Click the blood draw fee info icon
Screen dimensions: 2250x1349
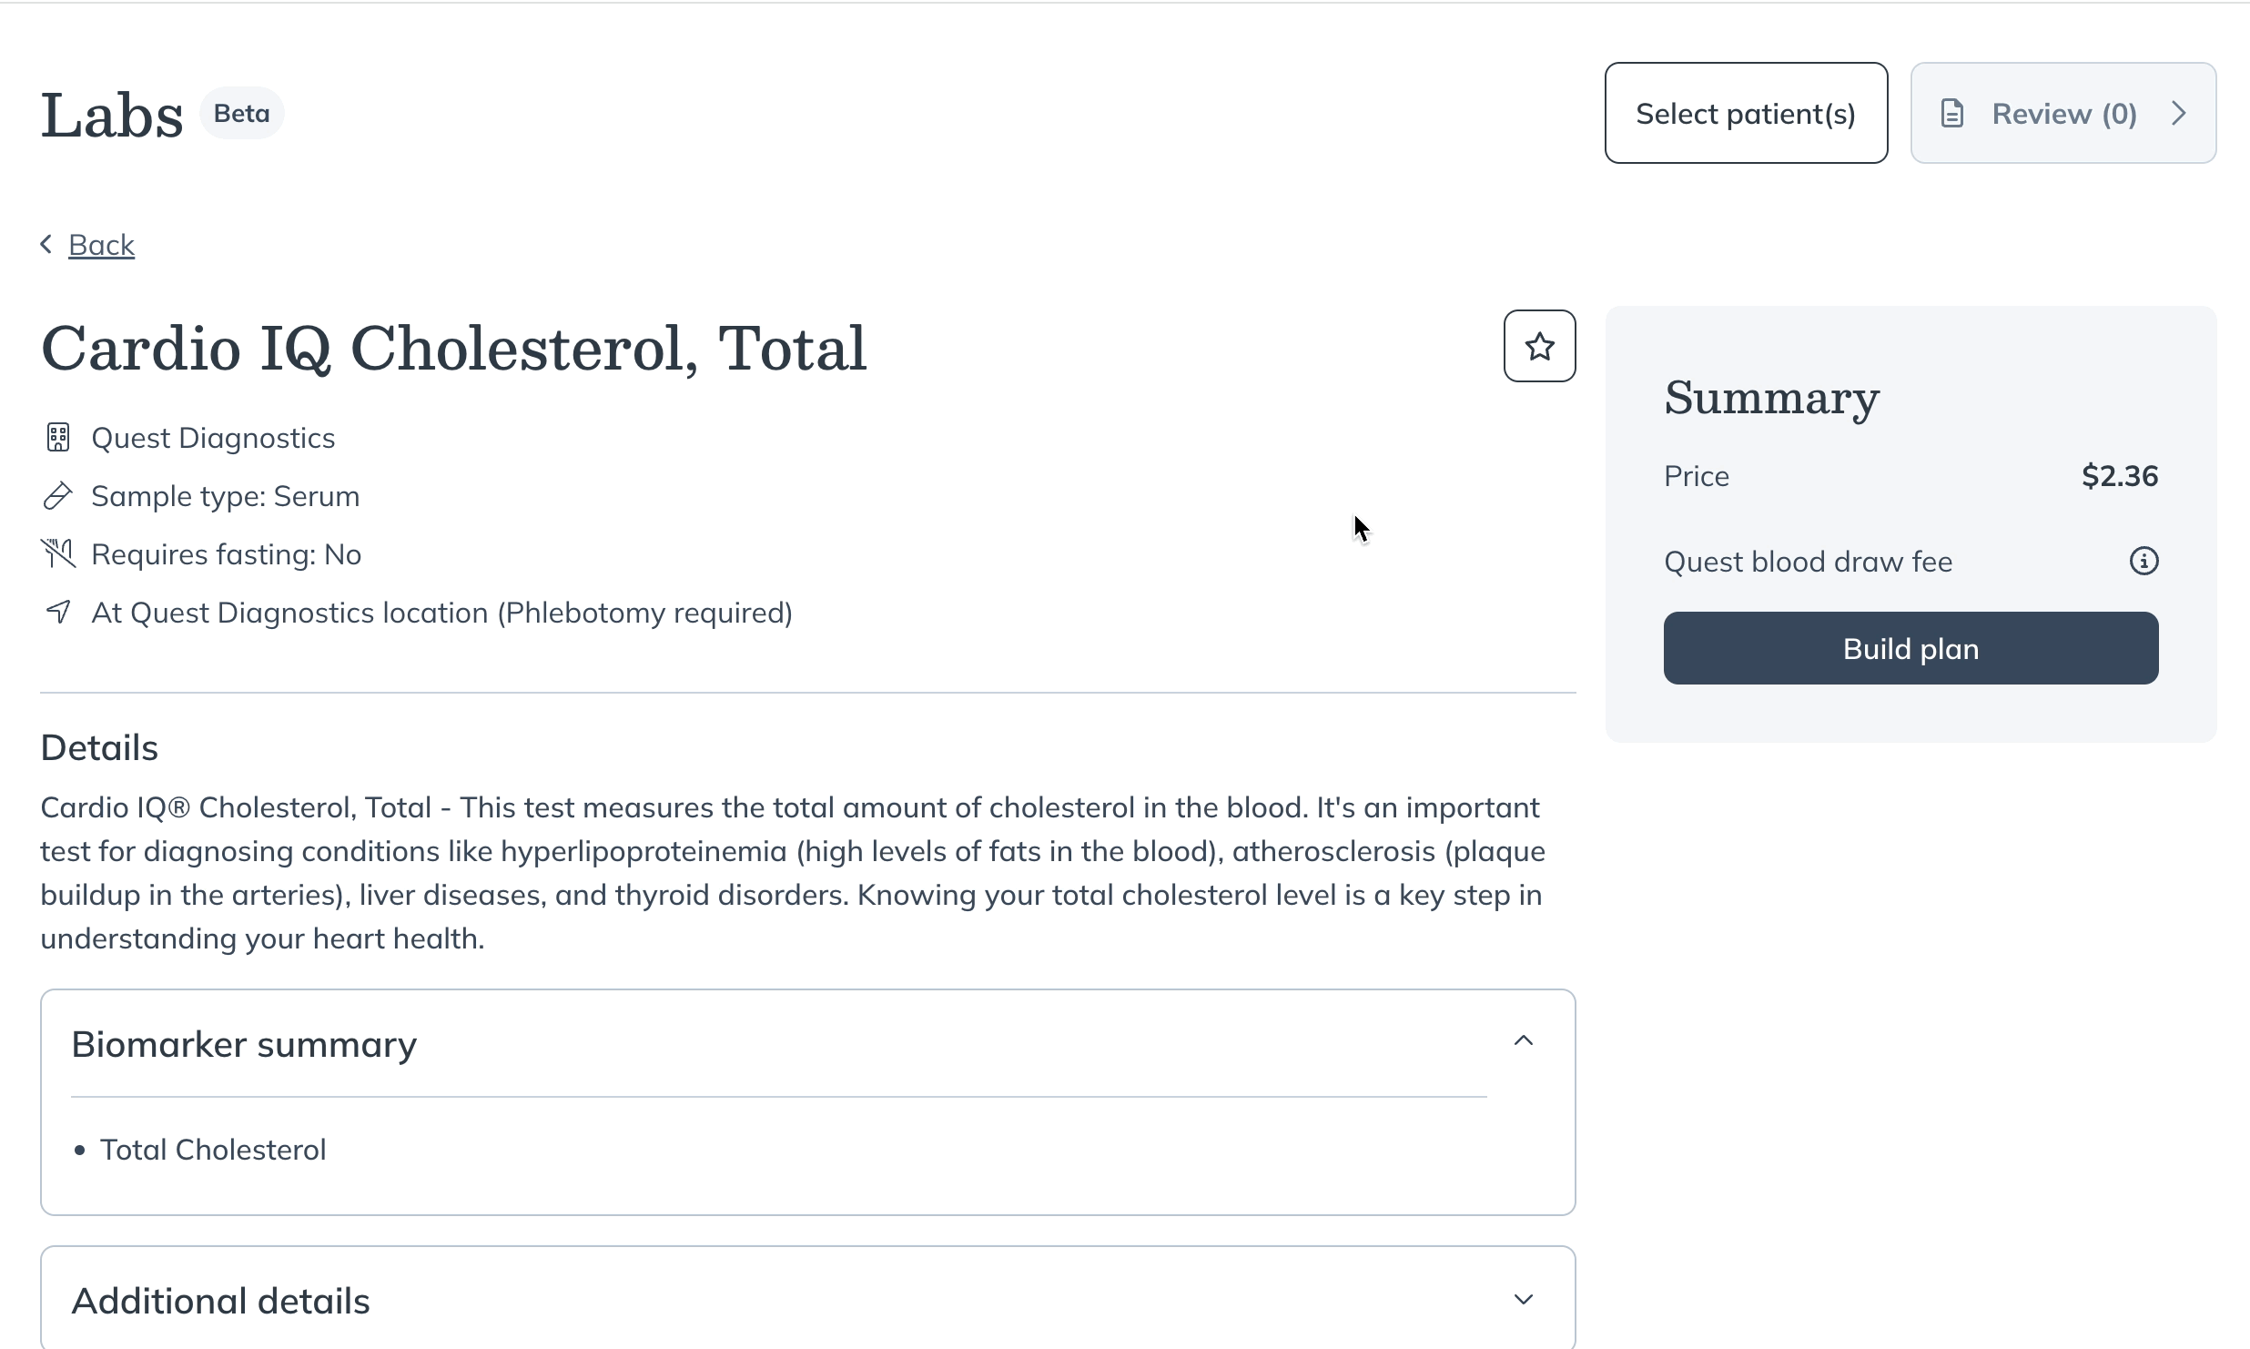click(x=2144, y=561)
